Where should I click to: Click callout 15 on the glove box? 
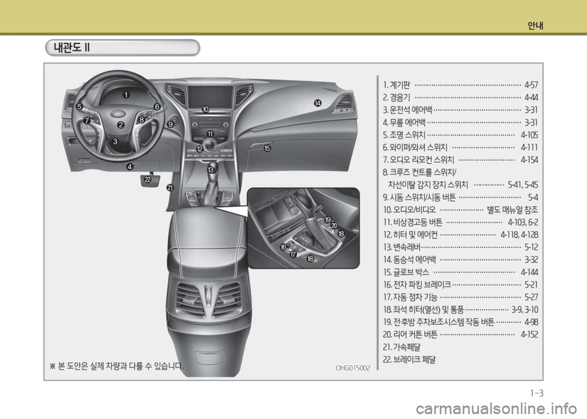pyautogui.click(x=267, y=148)
